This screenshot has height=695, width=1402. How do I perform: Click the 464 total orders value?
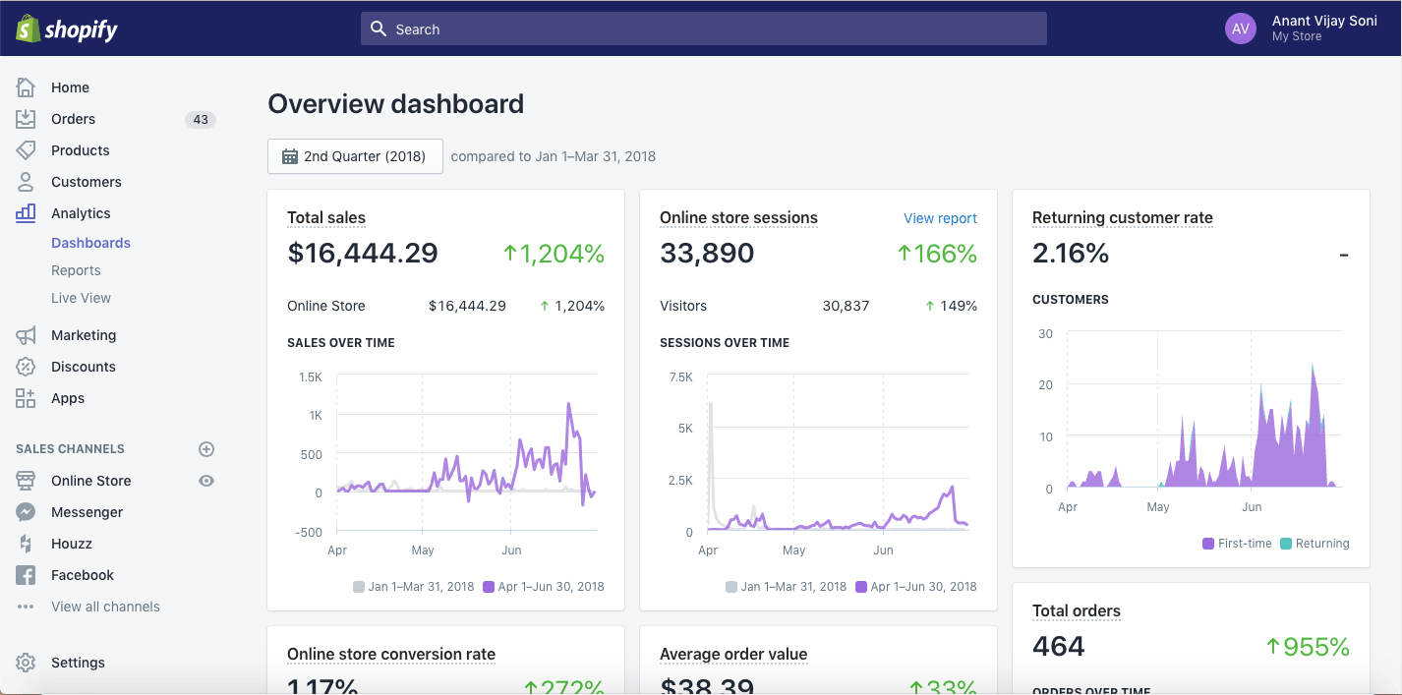[1059, 647]
